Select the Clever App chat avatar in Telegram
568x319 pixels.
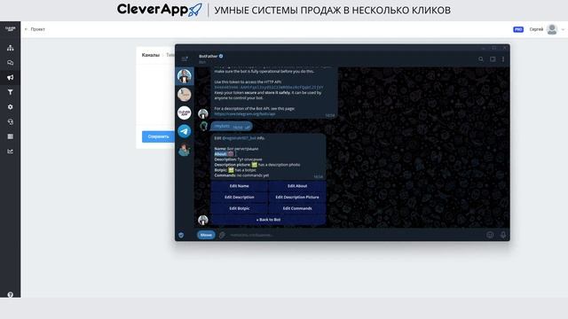[x=185, y=113]
